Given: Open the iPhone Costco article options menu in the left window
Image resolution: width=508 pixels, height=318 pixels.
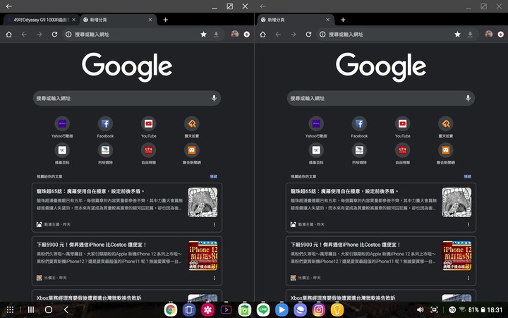Looking at the screenshot, I should coord(214,278).
